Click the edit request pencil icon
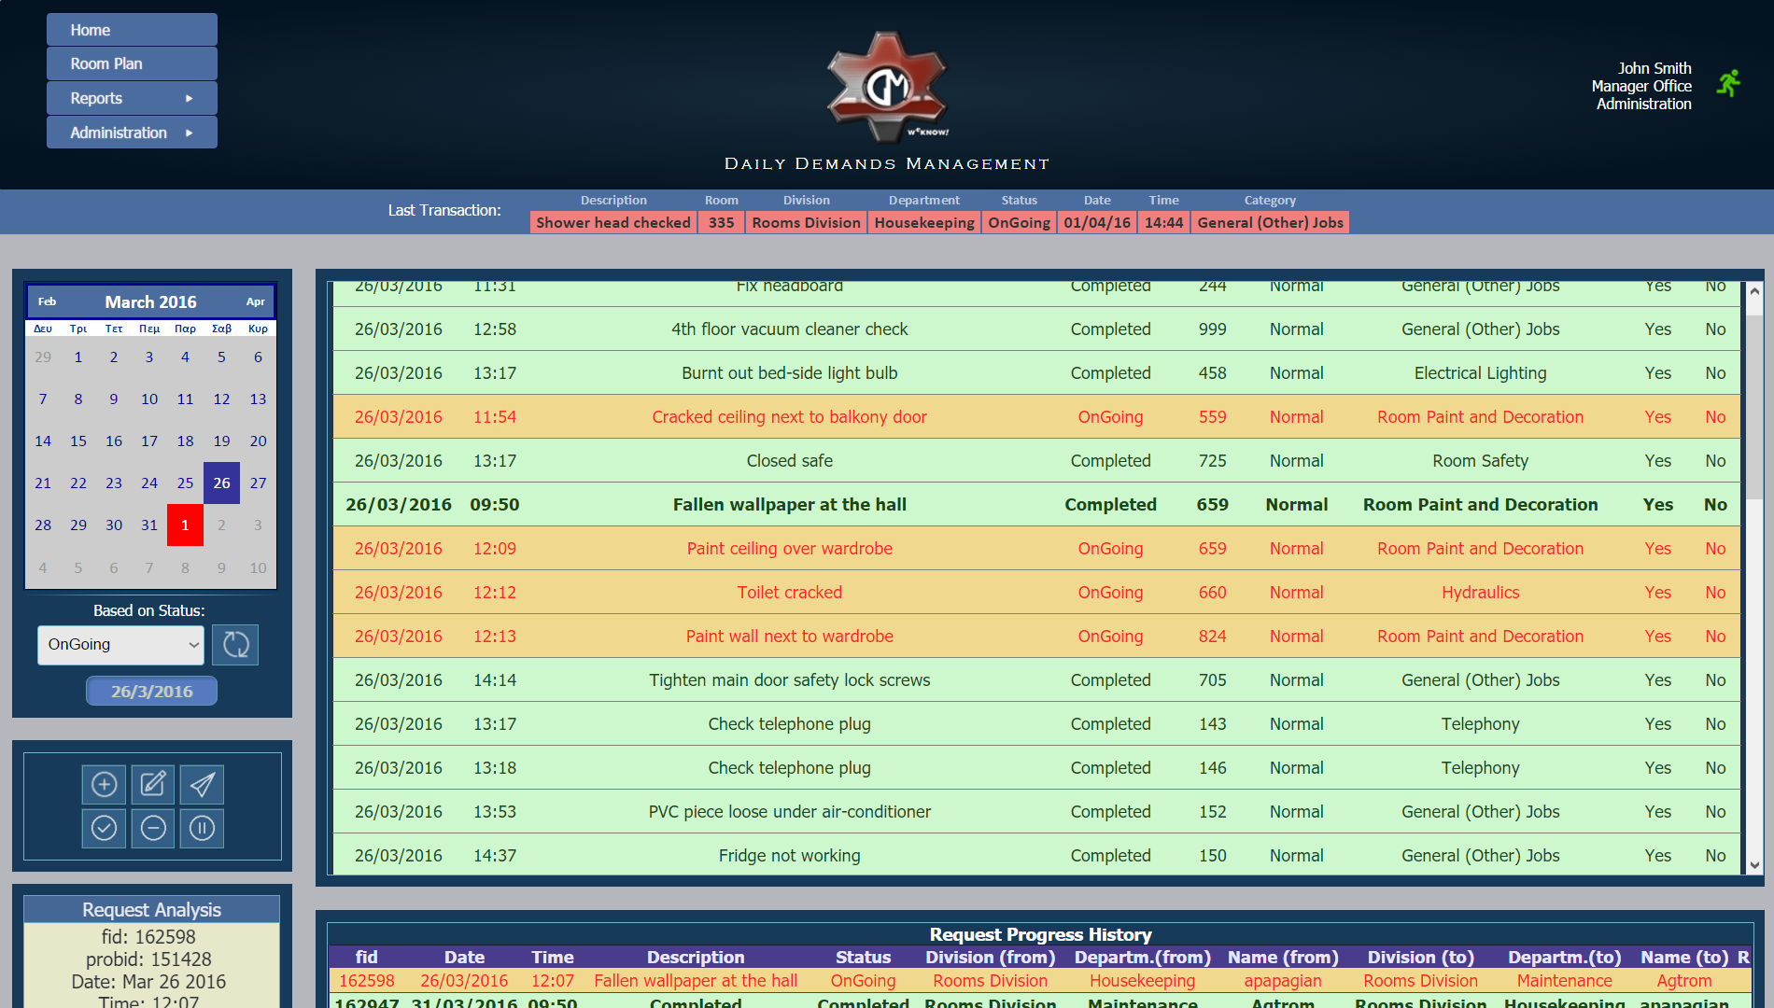 153,784
